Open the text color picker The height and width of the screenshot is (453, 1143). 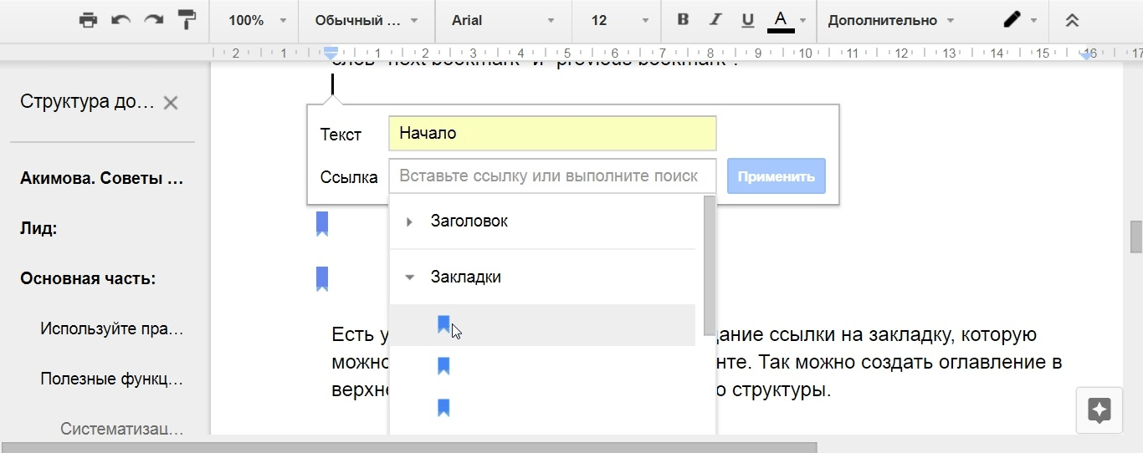781,21
